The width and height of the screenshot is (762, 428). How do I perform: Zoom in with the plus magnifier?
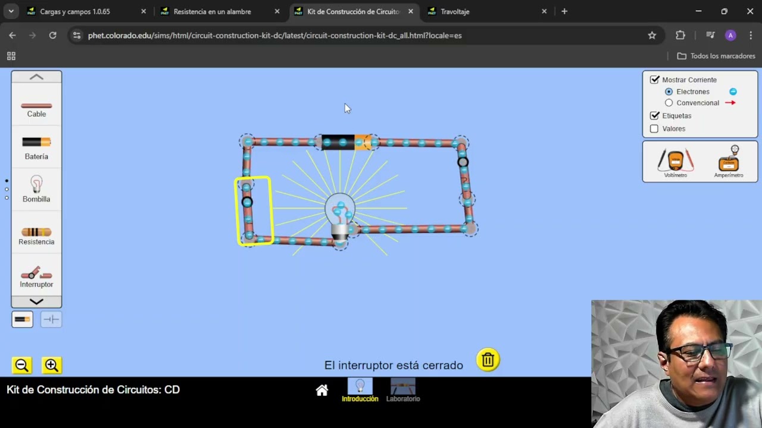pos(51,365)
